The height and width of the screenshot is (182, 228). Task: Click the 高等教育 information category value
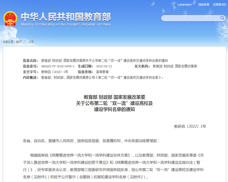pos(102,72)
